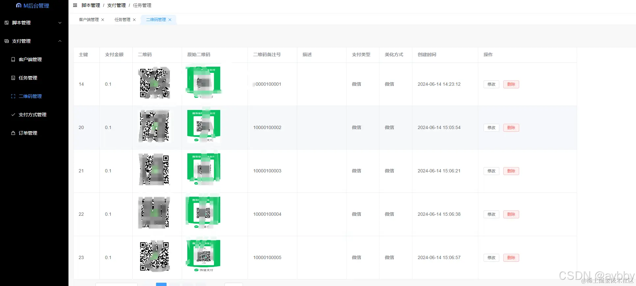The image size is (636, 286).
Task: Click timestamp 2024-06-14 14:23:12
Action: [439, 84]
